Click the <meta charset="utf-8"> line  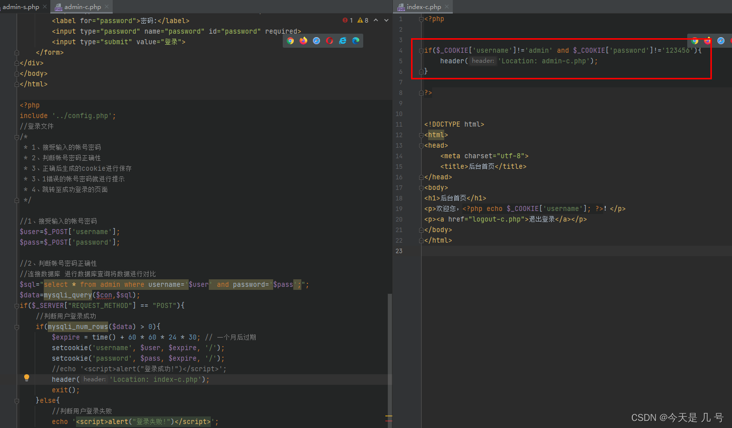484,156
